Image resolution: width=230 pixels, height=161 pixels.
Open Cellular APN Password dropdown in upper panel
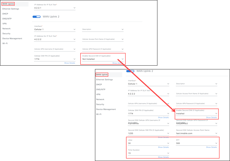122,49
